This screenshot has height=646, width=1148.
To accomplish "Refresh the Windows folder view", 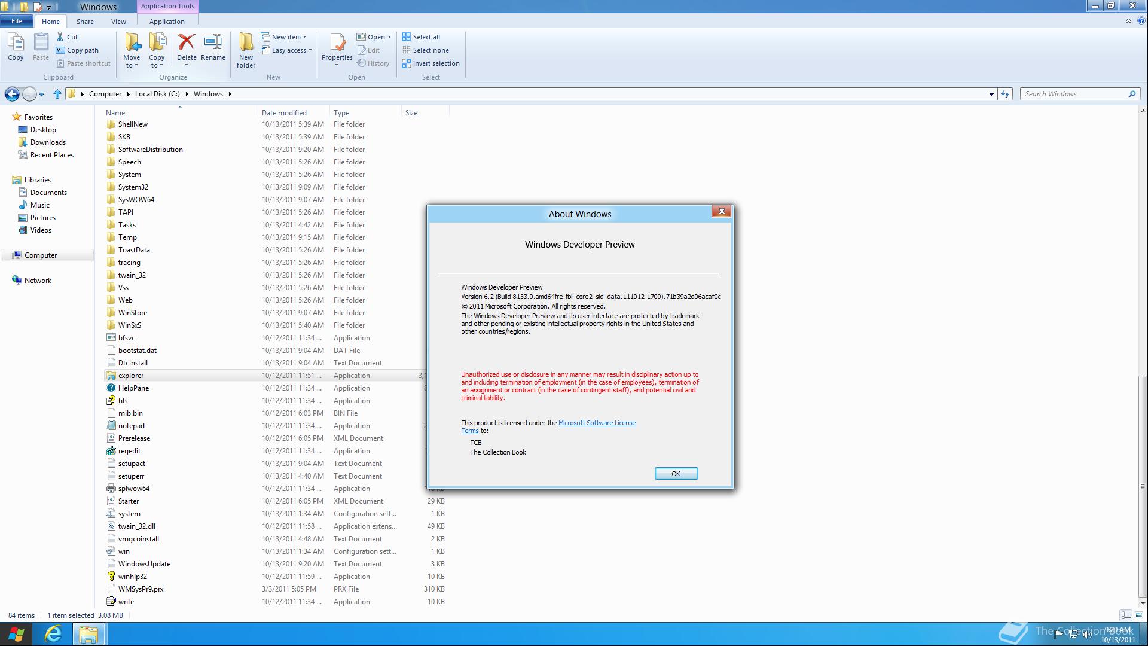I will pyautogui.click(x=1005, y=94).
